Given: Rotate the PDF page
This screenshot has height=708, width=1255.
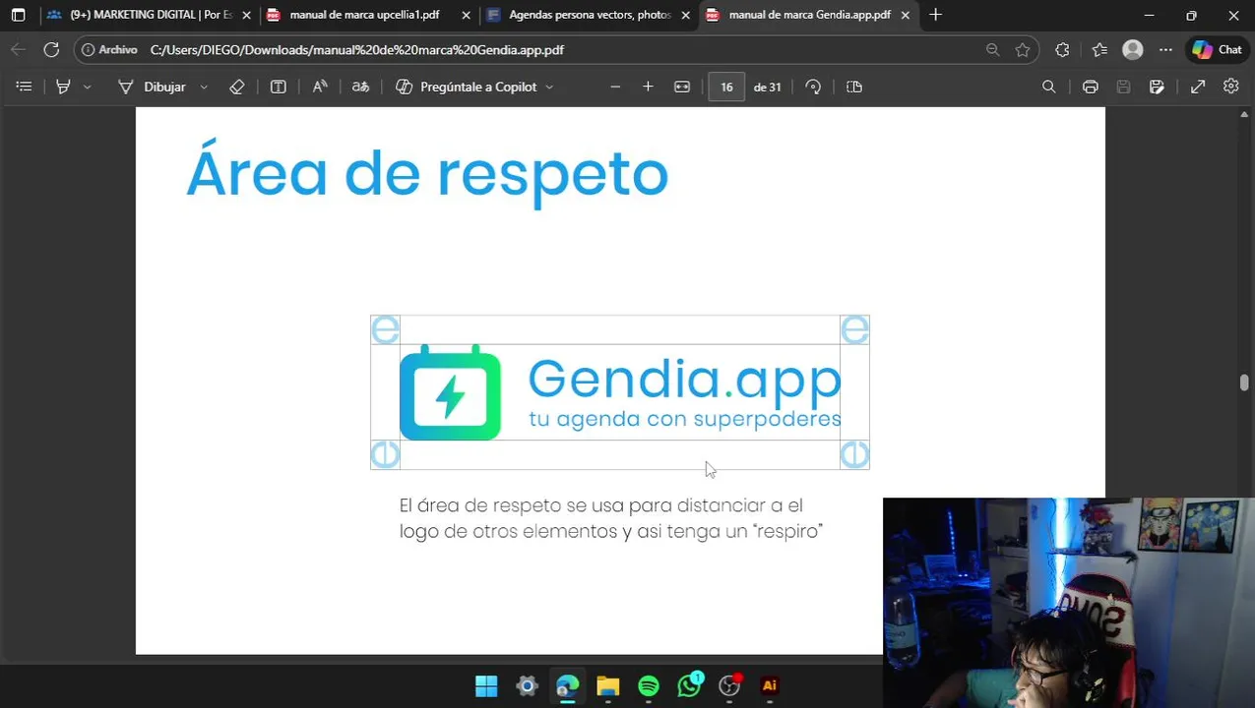Looking at the screenshot, I should coord(813,87).
